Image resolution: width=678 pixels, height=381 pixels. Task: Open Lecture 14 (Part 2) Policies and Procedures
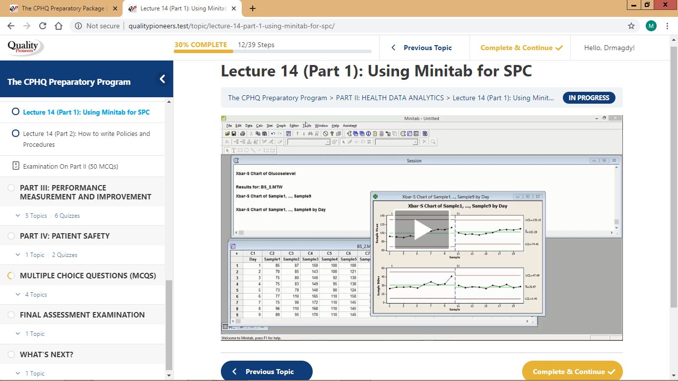point(86,139)
